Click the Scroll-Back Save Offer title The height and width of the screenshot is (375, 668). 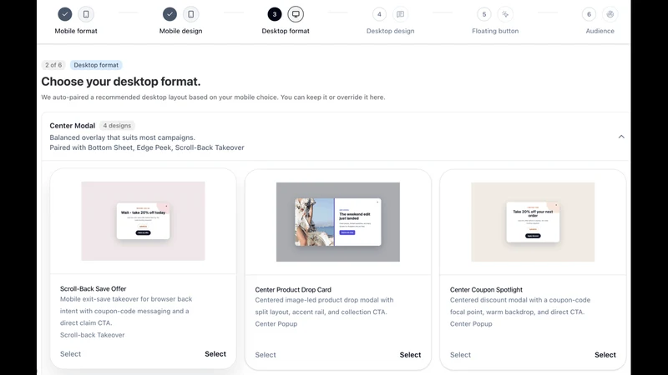(93, 288)
